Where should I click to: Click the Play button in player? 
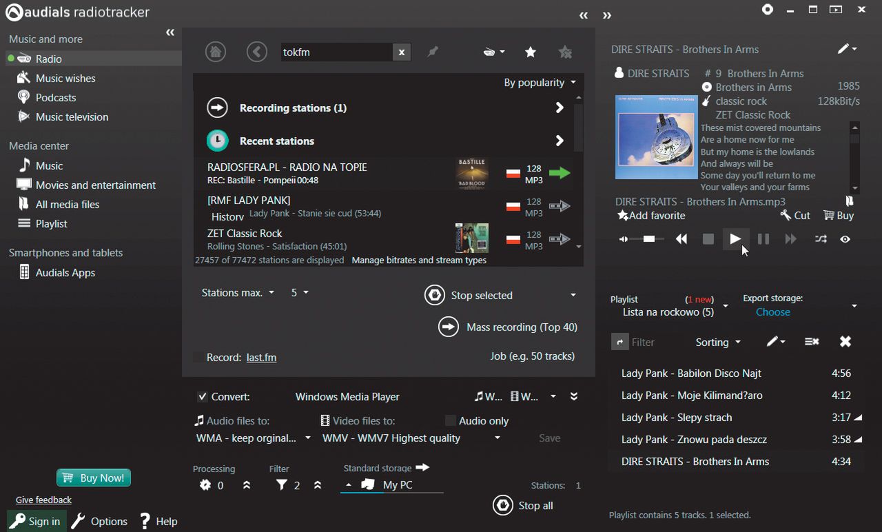[735, 239]
